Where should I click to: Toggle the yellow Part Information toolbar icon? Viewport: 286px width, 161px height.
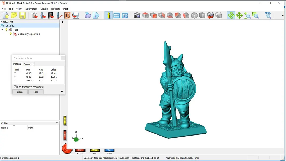coord(108,16)
